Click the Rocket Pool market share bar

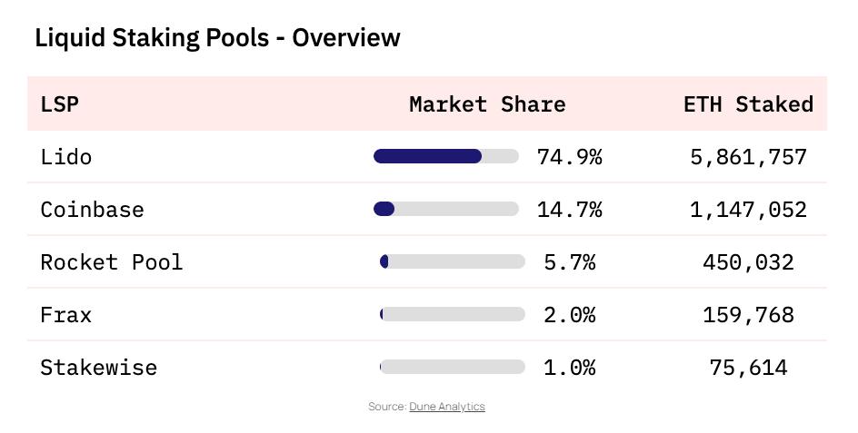(x=452, y=261)
